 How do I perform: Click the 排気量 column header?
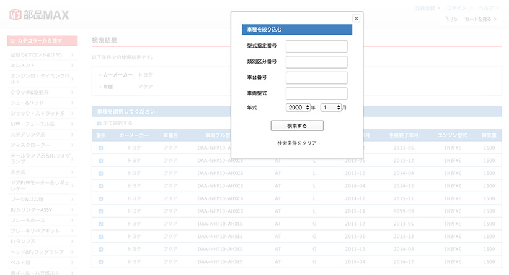[x=489, y=135]
